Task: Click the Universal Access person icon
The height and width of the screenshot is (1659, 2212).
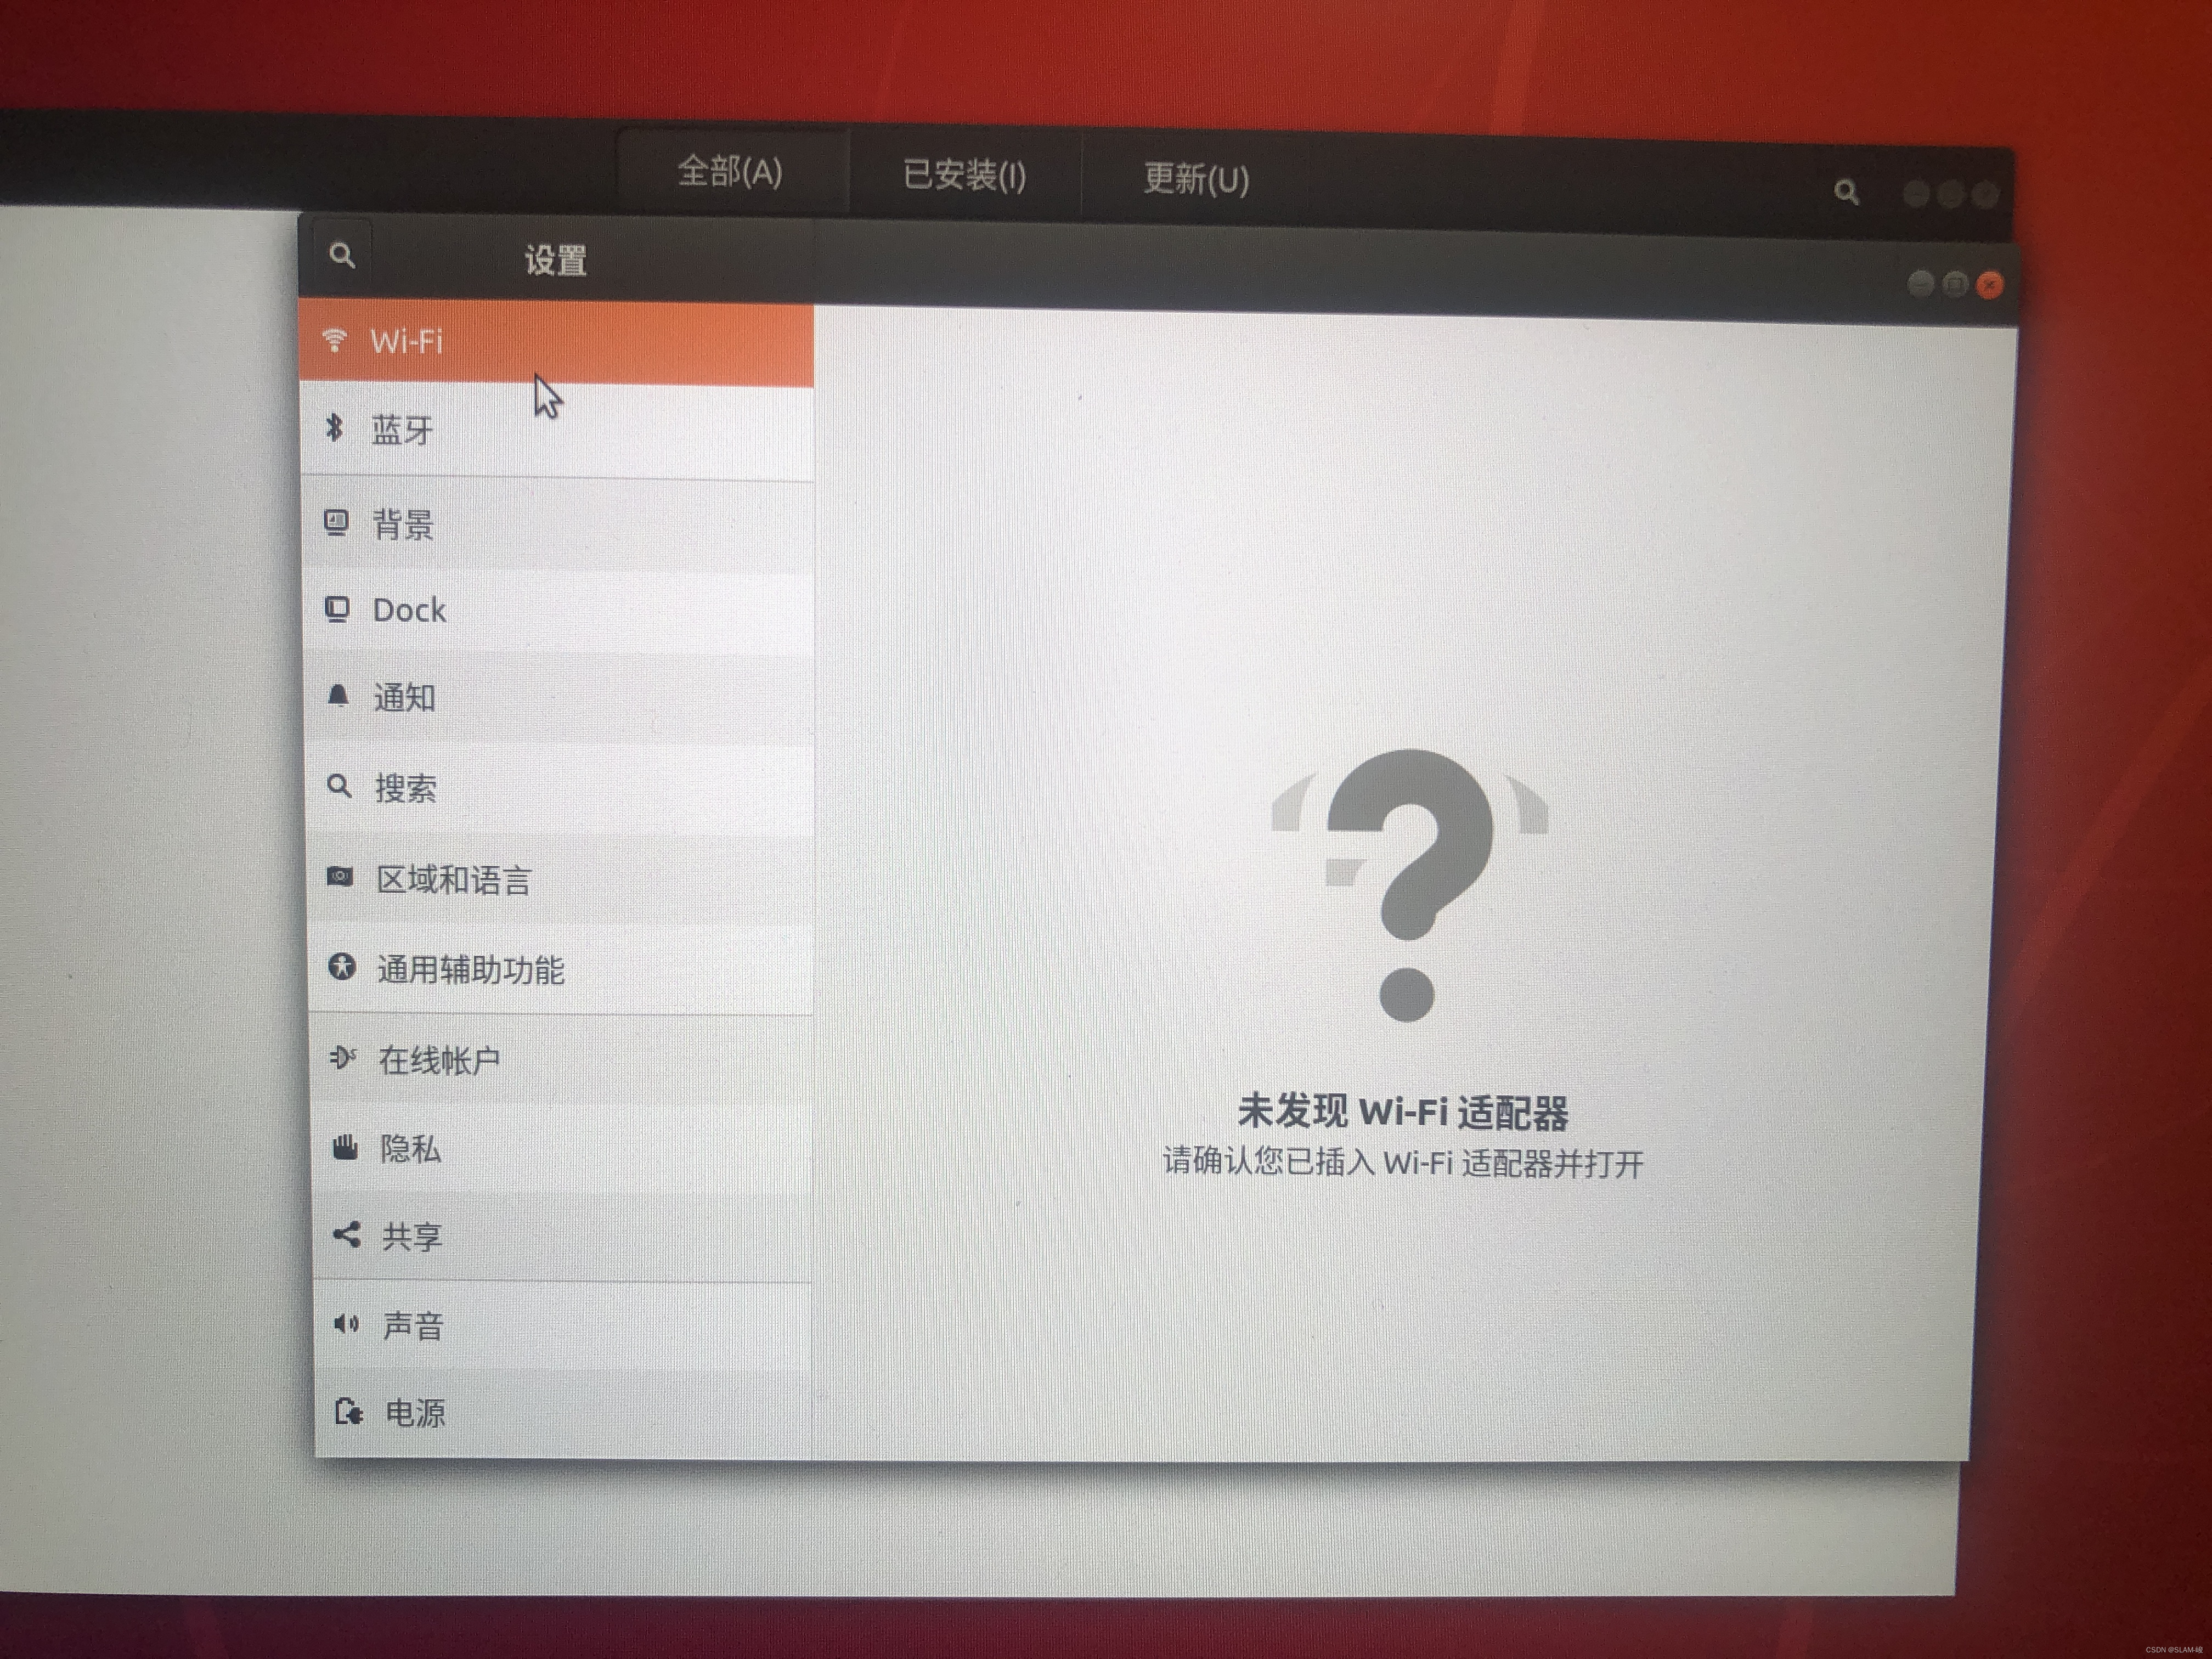Action: [x=342, y=967]
